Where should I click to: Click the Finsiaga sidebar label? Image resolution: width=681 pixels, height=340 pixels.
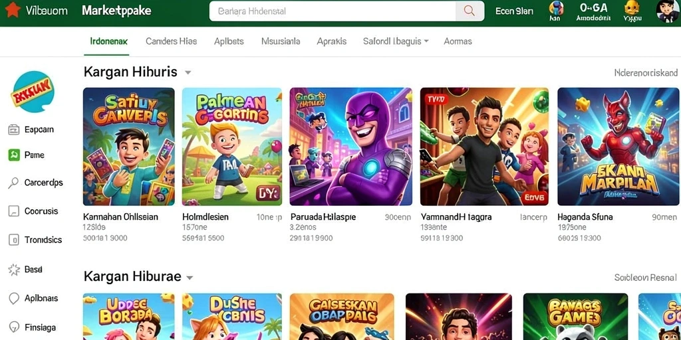pyautogui.click(x=40, y=327)
